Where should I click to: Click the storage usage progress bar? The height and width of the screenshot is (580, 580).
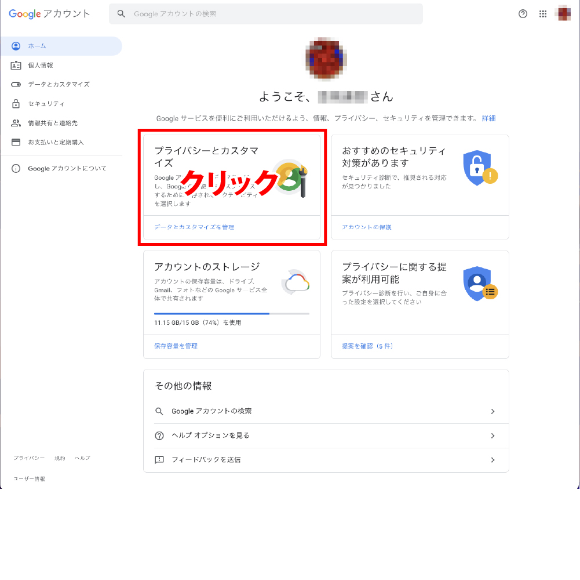click(x=232, y=314)
